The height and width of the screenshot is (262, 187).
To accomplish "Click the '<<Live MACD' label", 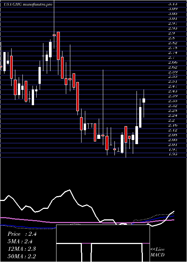I will [157, 252].
